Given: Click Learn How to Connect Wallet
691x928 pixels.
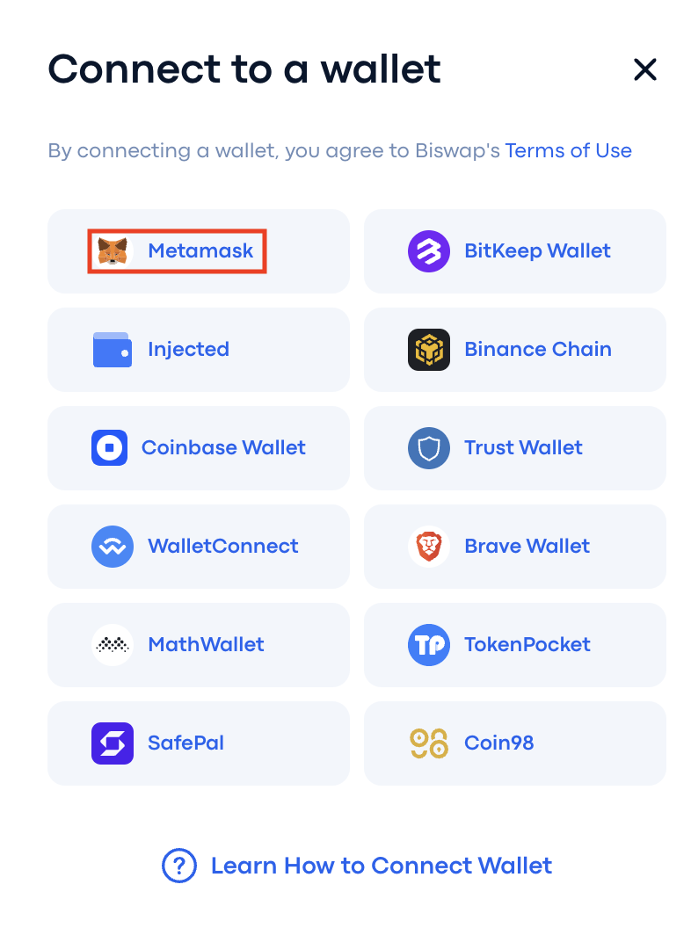Looking at the screenshot, I should coord(381,865).
